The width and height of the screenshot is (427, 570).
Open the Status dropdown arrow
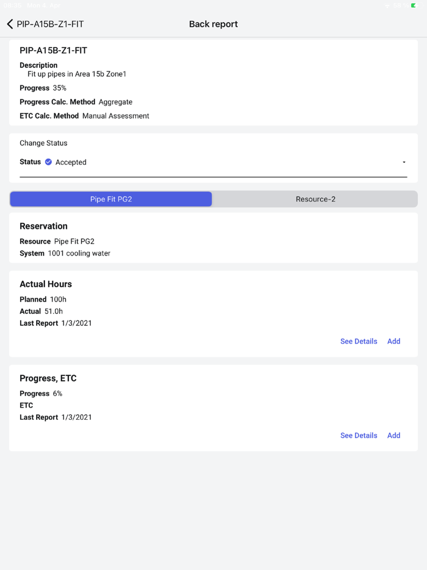(x=404, y=162)
